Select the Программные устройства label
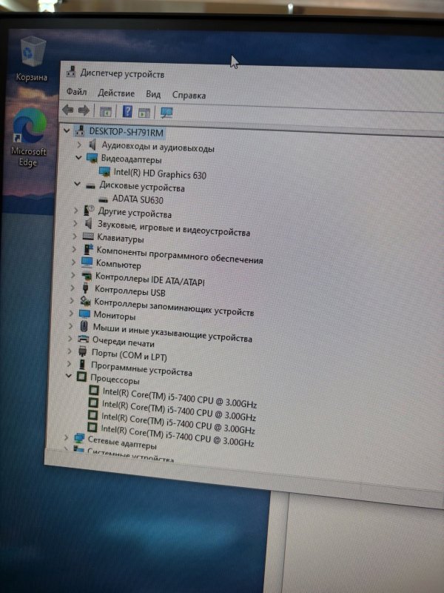Viewport: 444px width, 593px height. point(141,368)
